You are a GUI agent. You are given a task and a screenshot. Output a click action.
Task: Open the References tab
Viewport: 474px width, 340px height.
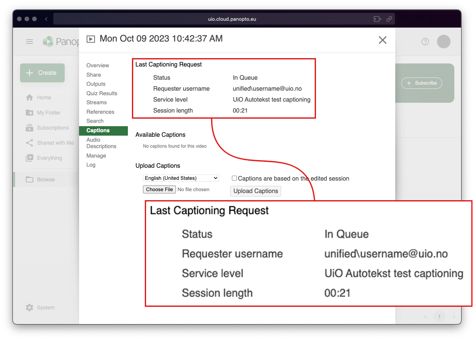tap(100, 112)
